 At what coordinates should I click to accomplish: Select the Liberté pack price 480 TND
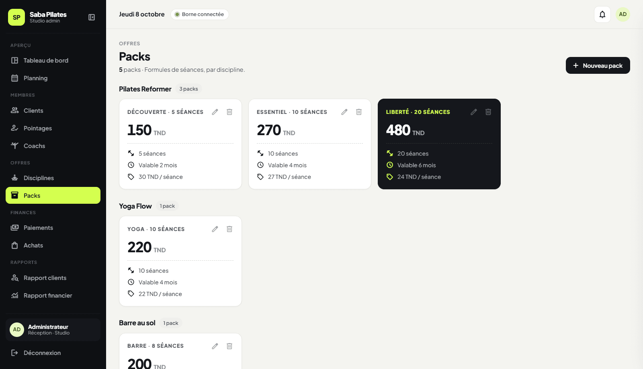tap(405, 130)
